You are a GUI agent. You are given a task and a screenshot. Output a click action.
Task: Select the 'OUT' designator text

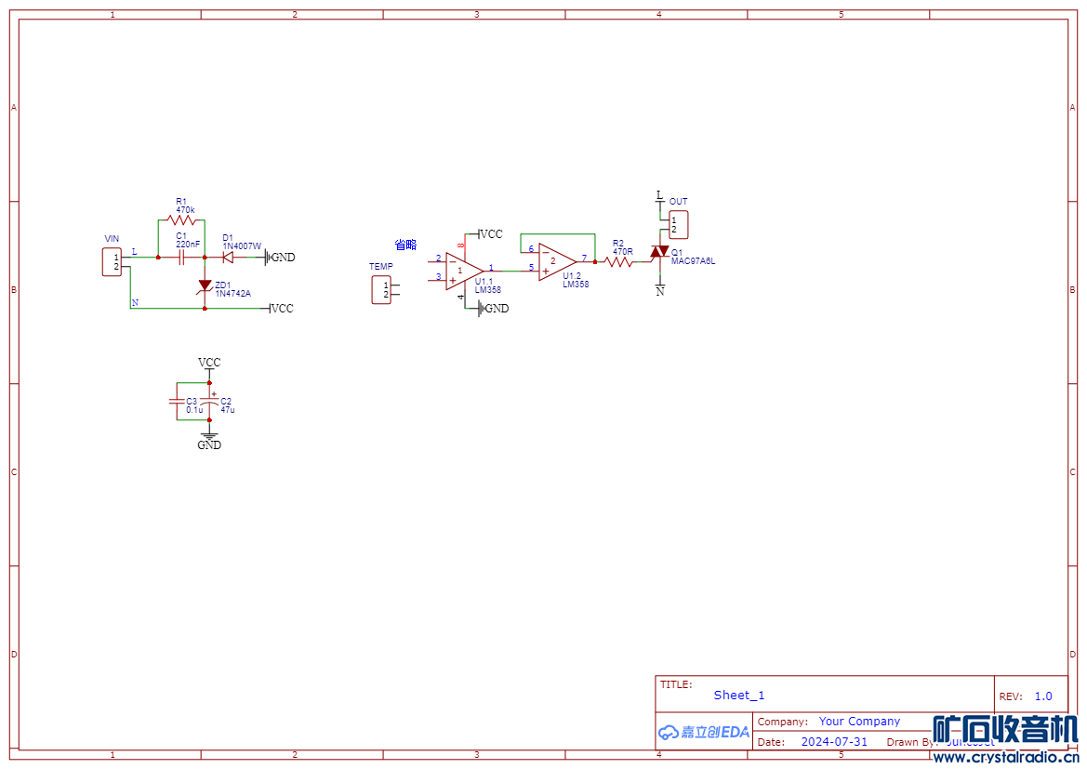[678, 201]
